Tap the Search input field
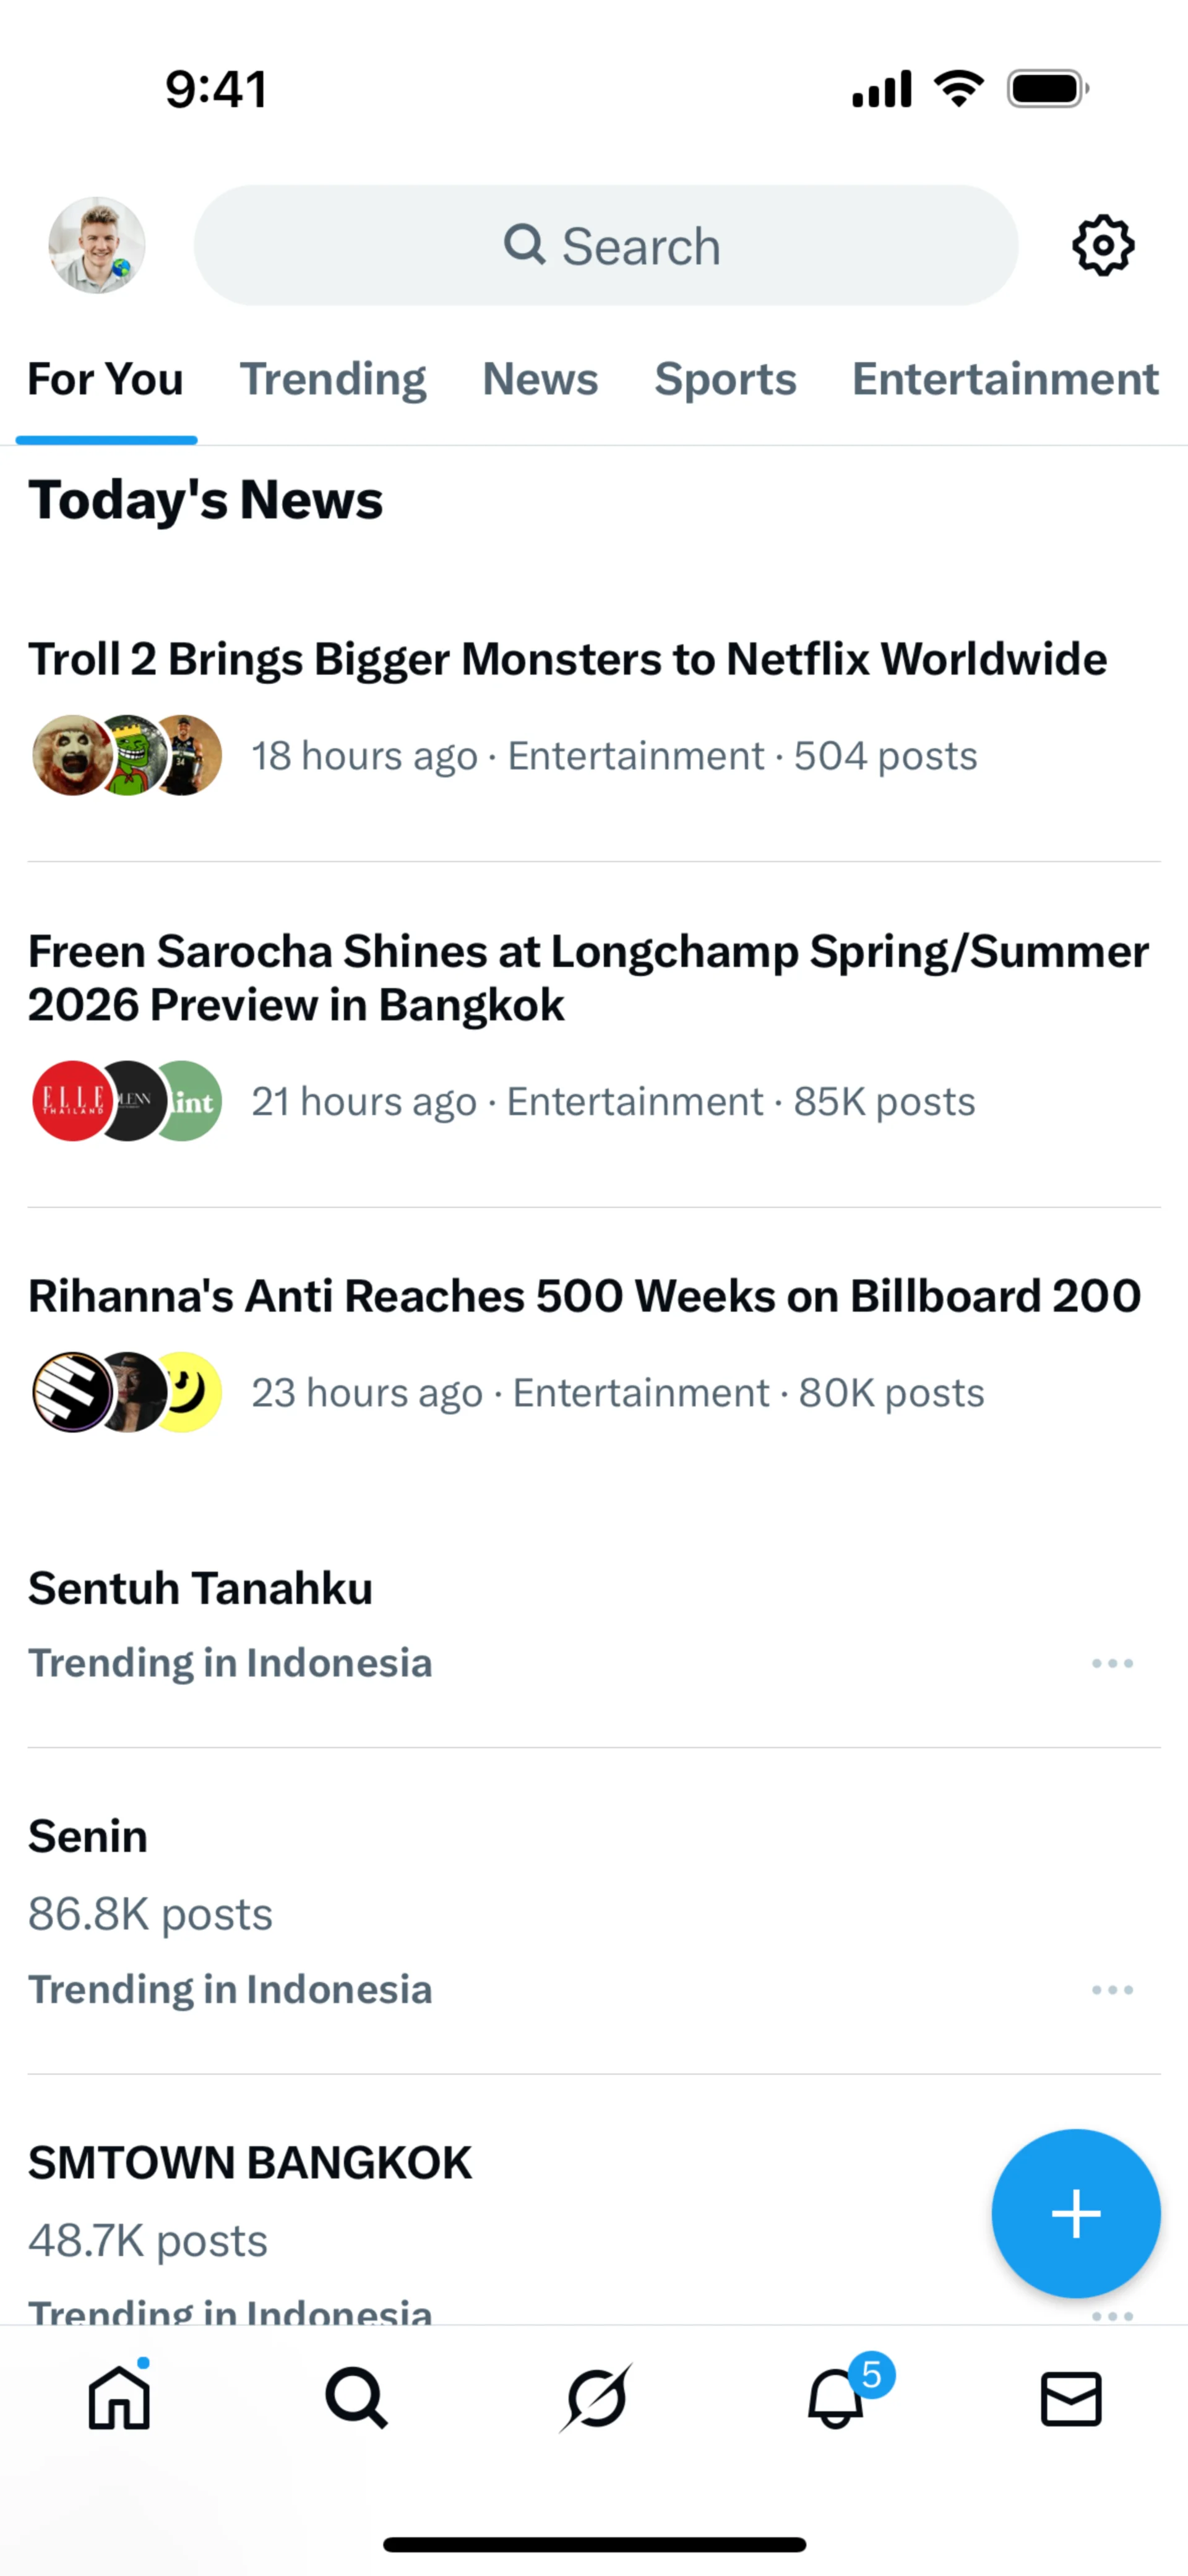Screen dimensions: 1188x2576 coord(606,245)
